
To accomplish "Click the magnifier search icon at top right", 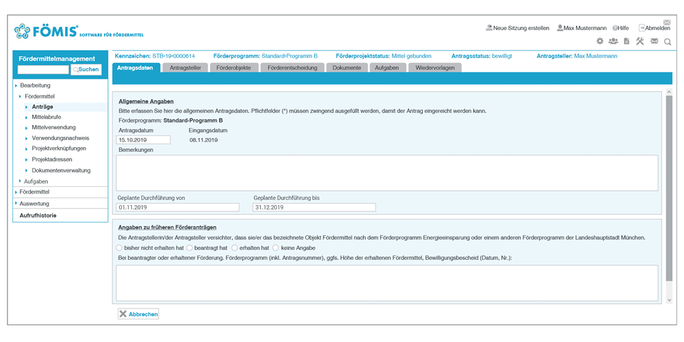I will coord(667,42).
